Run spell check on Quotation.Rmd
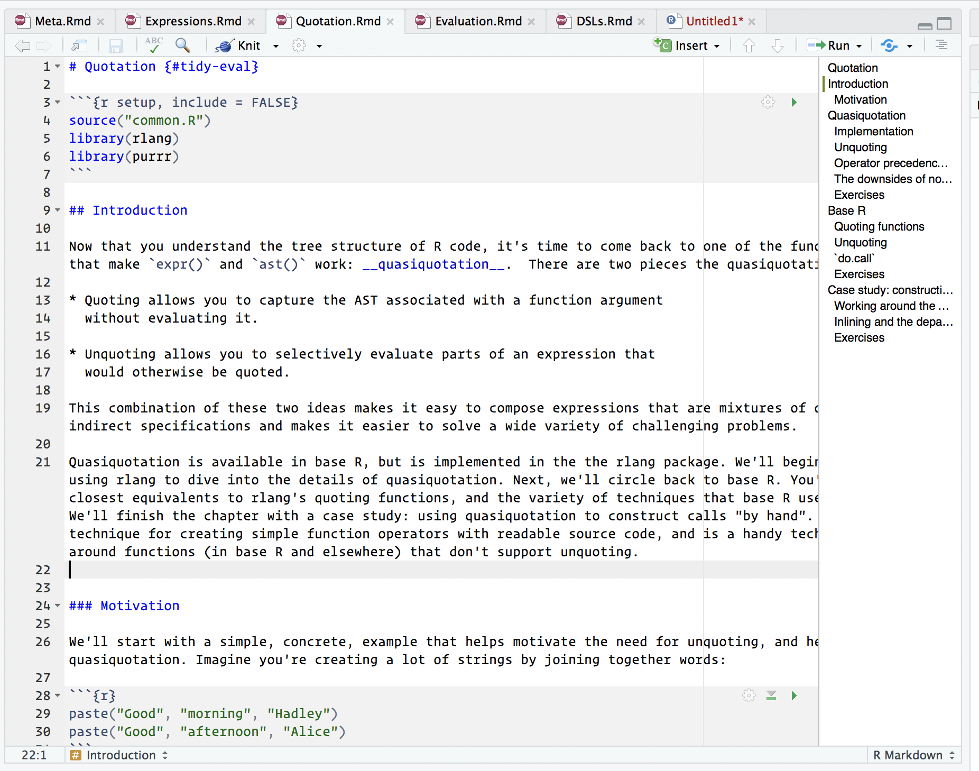 [x=153, y=45]
